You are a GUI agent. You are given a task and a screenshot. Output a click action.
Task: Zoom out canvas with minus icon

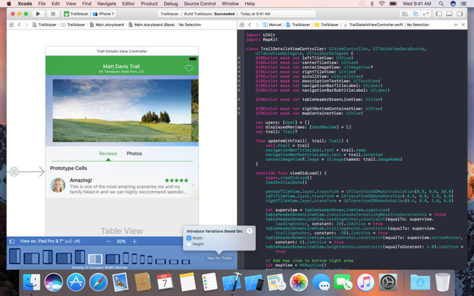click(108, 242)
